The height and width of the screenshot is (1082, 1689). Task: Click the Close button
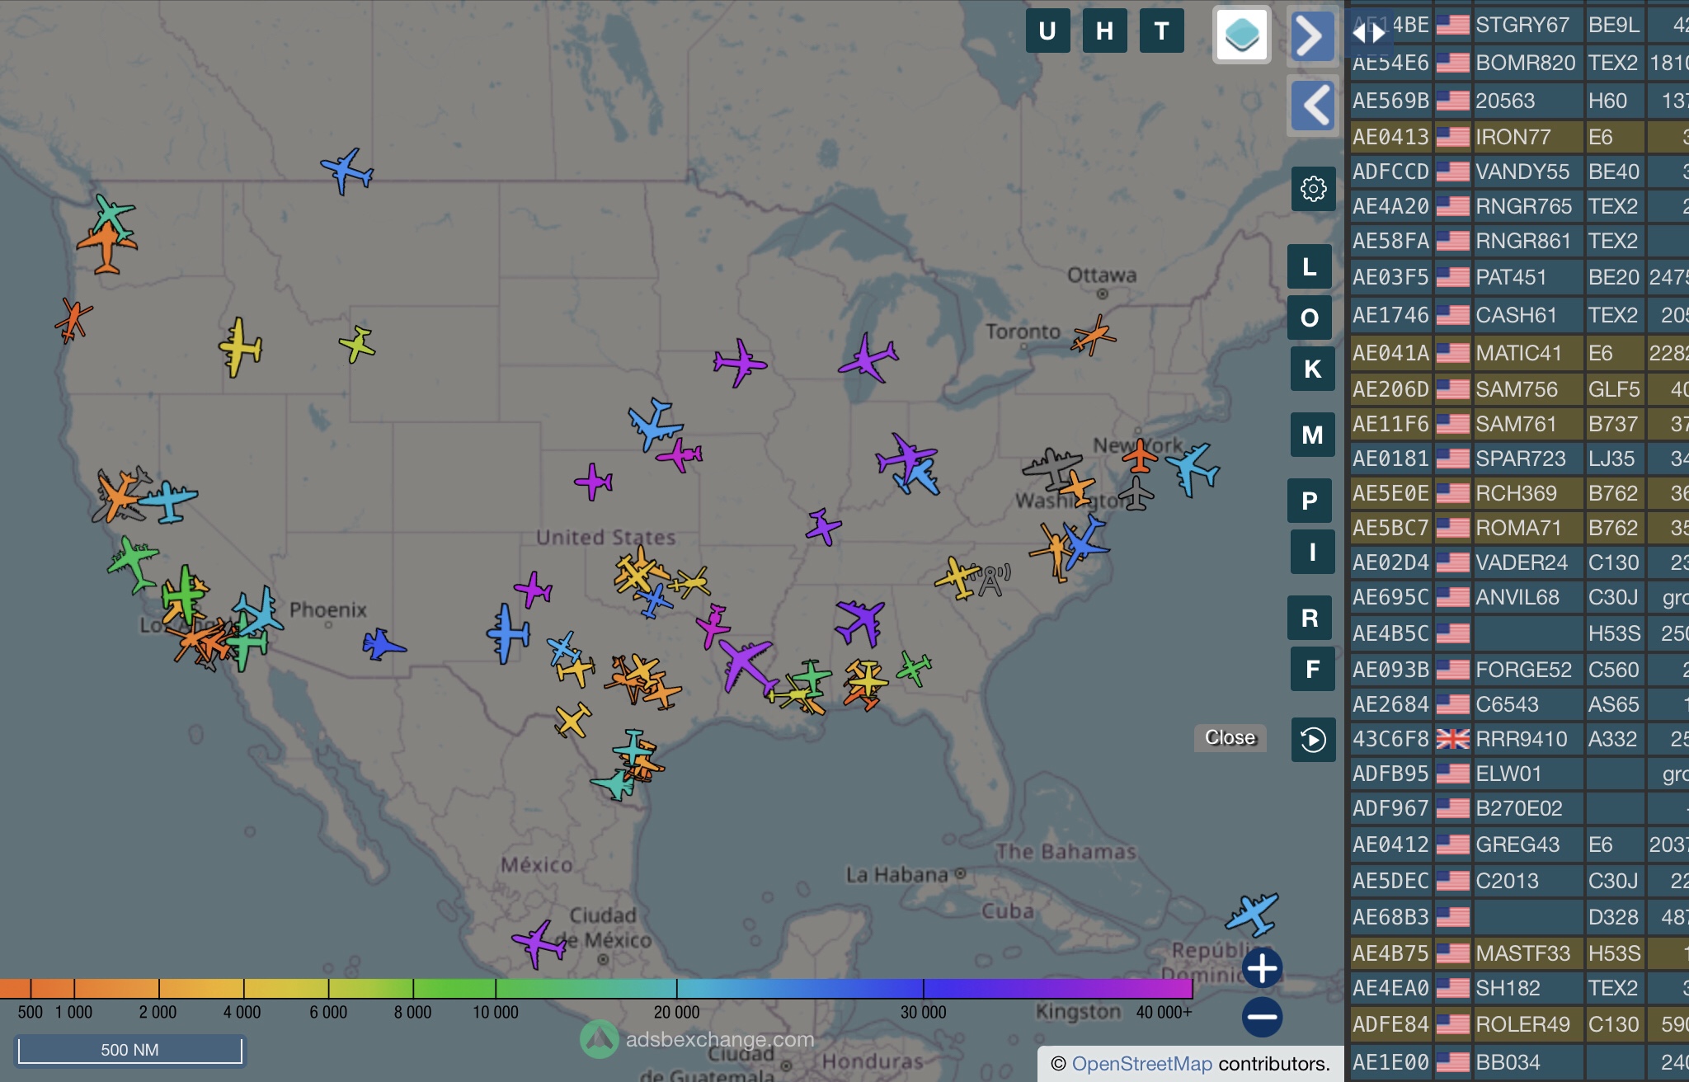click(1230, 737)
